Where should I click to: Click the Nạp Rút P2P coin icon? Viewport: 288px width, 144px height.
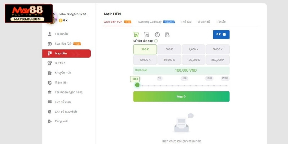point(50,44)
